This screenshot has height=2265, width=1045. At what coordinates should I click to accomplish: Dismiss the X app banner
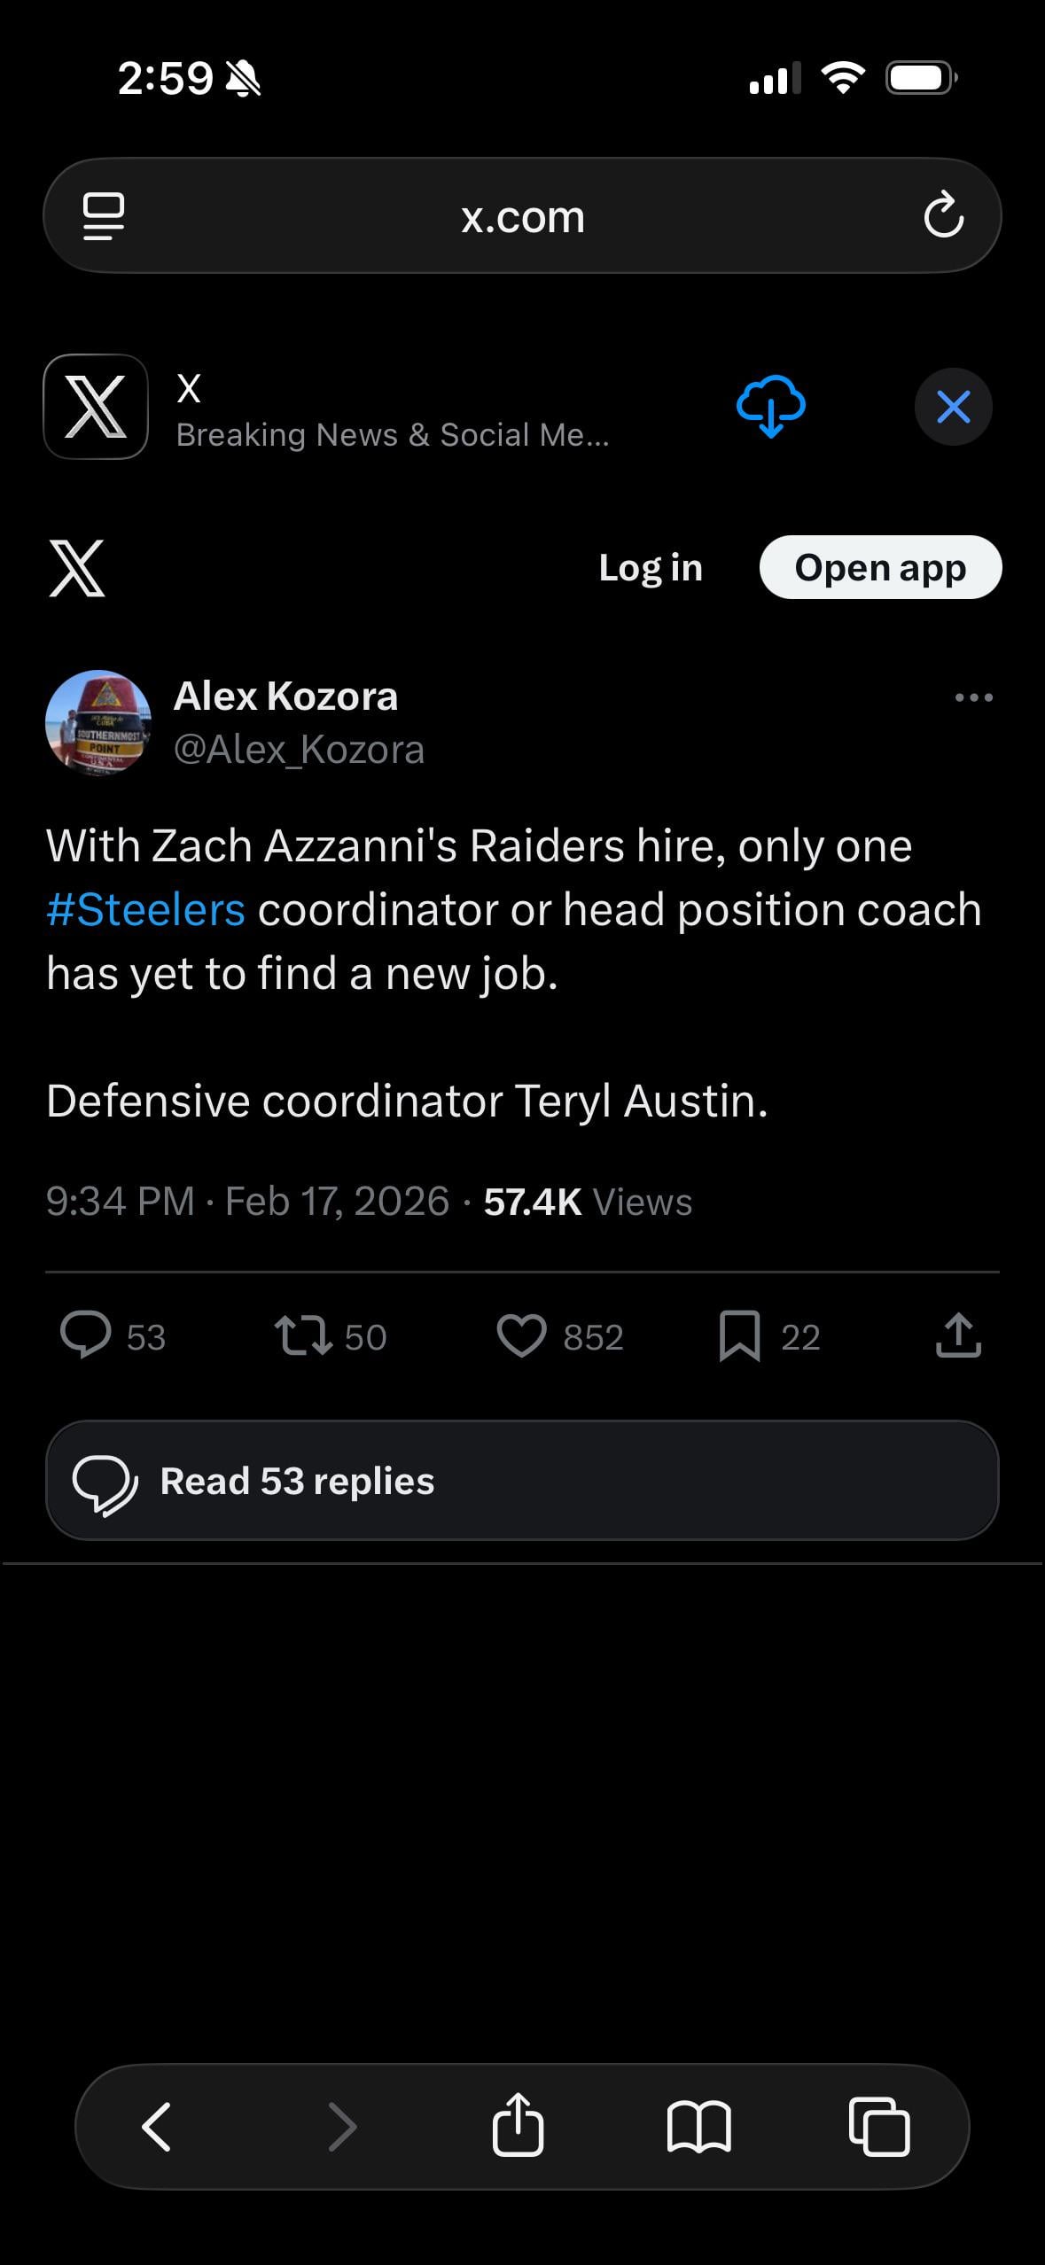pos(953,407)
